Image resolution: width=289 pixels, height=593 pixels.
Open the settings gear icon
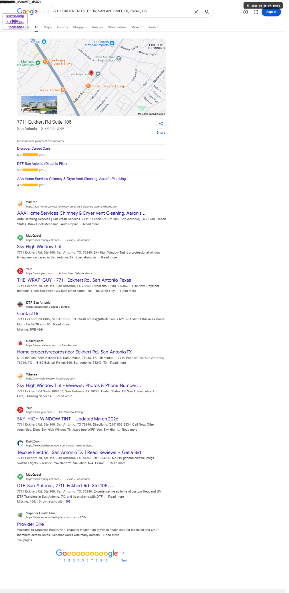pyautogui.click(x=246, y=12)
